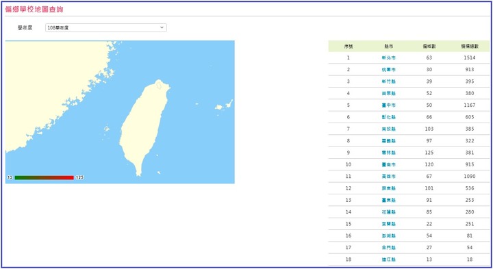
Task: Click the value 120 in the 臺南市 row
Action: click(429, 164)
